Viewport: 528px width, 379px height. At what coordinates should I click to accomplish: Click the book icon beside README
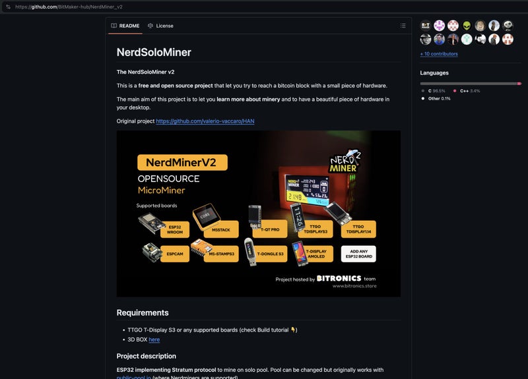114,26
